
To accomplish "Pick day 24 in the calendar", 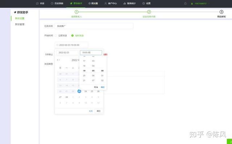I will coord(86,91).
